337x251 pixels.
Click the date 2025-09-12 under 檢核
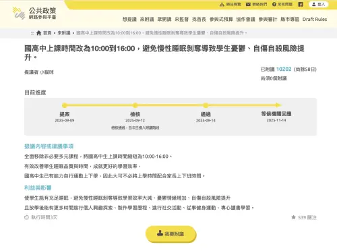click(135, 121)
